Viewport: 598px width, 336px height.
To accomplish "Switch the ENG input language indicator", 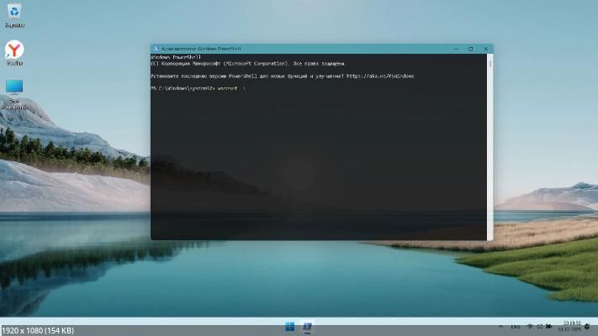I will tap(516, 327).
